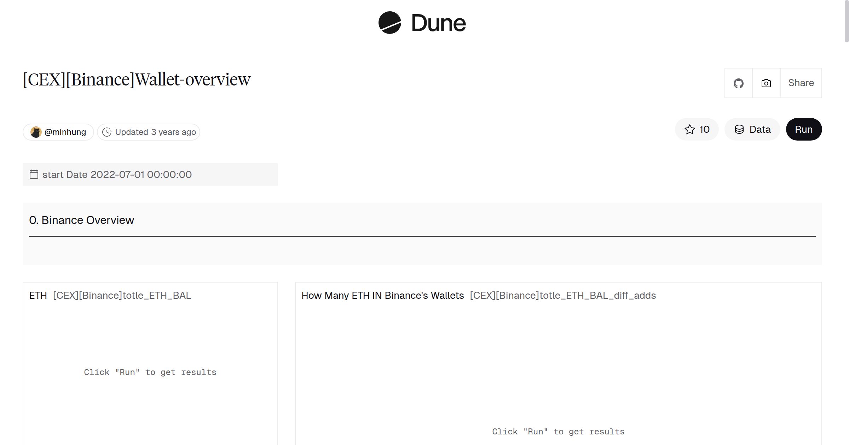Screen dimensions: 849x445
Task: Open the Data panel
Action: [x=752, y=129]
